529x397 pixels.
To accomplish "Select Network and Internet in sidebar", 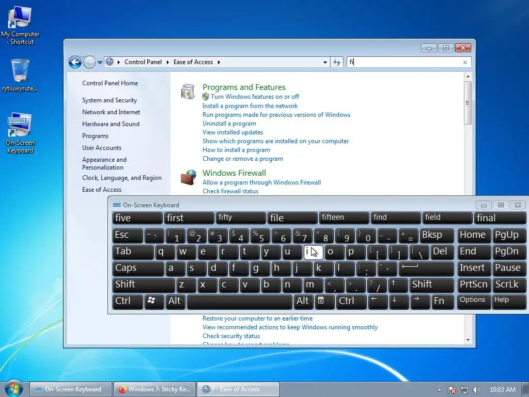I will tap(111, 112).
